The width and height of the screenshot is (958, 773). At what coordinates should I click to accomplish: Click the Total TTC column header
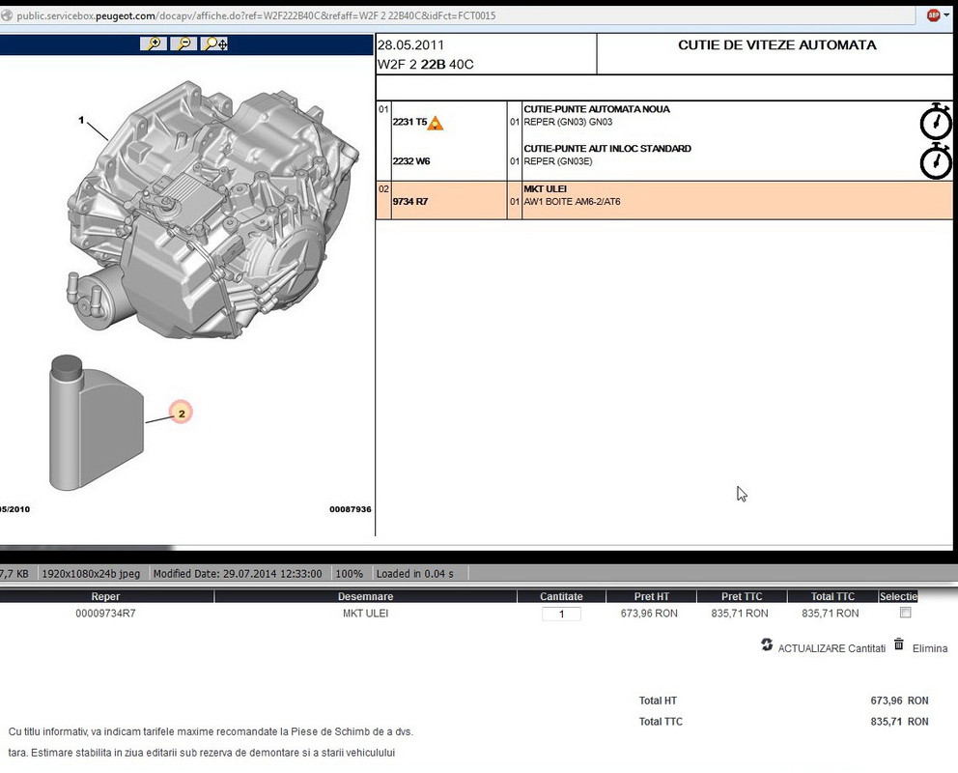(x=832, y=596)
